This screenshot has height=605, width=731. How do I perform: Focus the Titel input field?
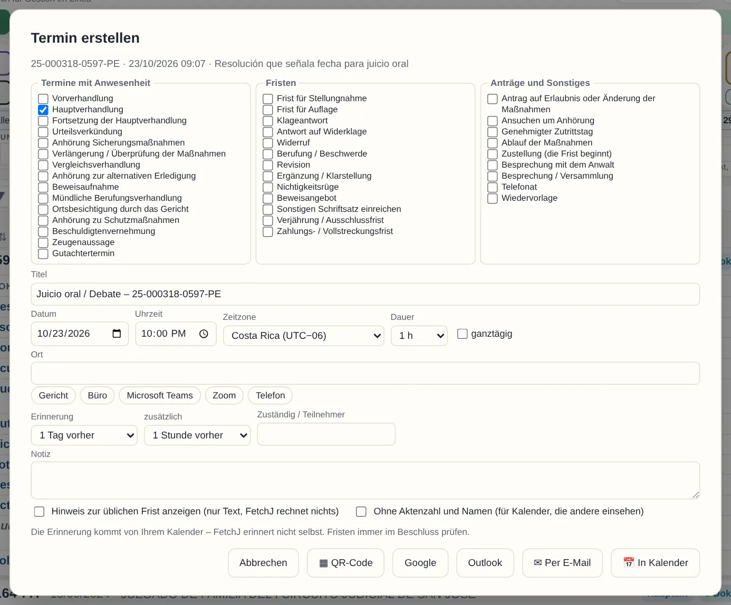point(365,294)
